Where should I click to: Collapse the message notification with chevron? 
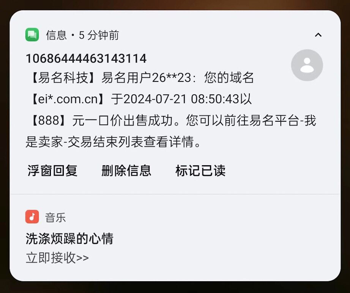pyautogui.click(x=318, y=35)
